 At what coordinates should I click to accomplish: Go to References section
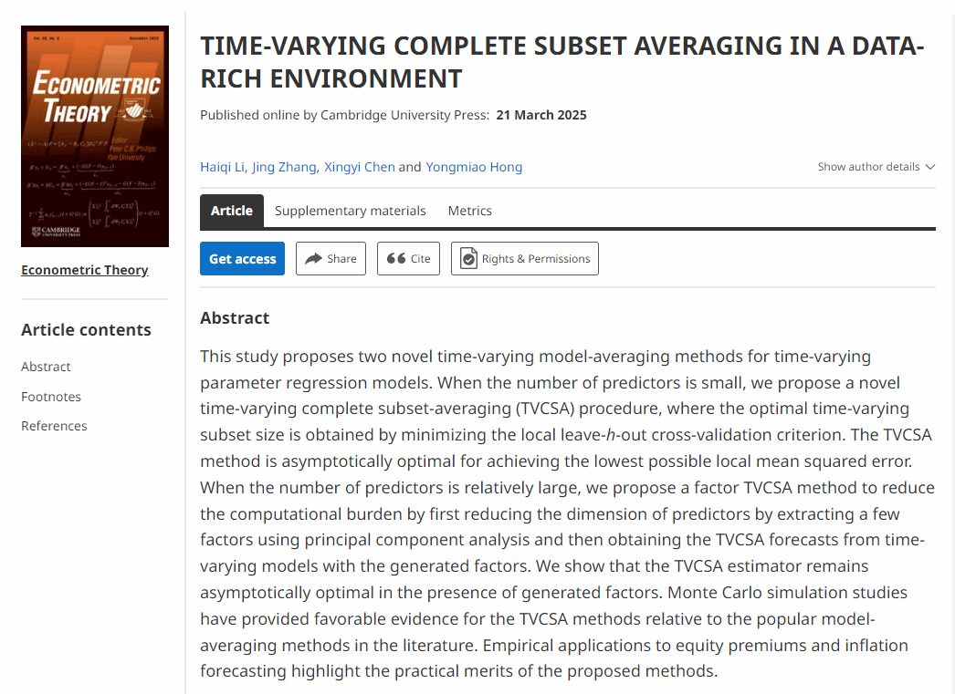54,426
